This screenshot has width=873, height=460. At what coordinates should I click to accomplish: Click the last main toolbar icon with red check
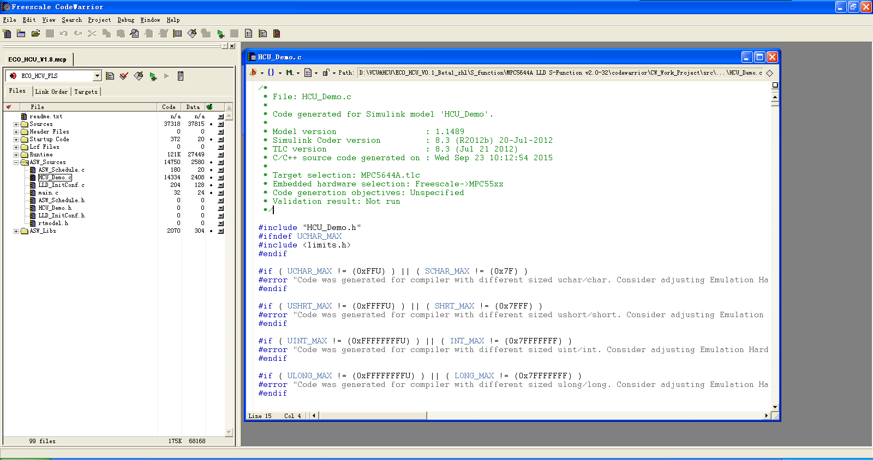coord(277,34)
